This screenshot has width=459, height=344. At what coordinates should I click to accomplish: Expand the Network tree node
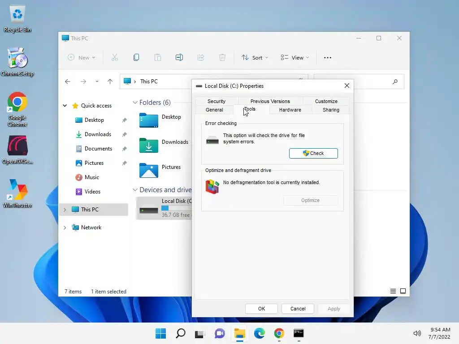65,228
